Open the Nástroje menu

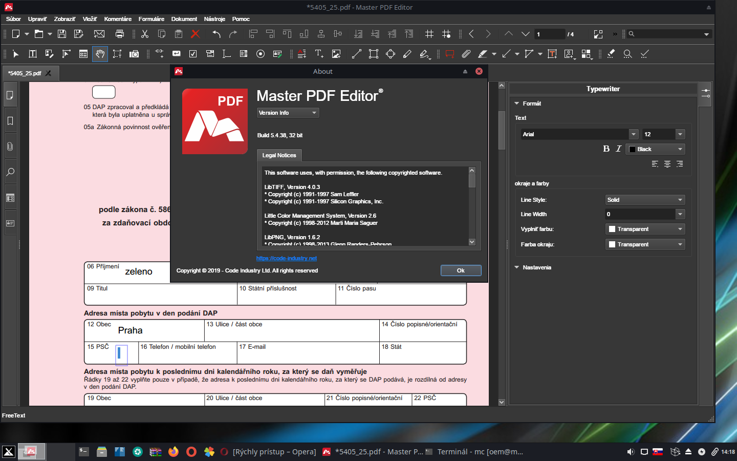tap(214, 19)
